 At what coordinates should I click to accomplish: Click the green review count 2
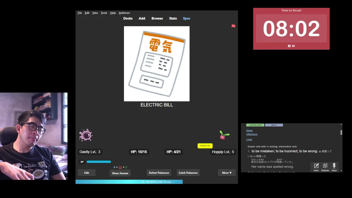tap(126, 167)
